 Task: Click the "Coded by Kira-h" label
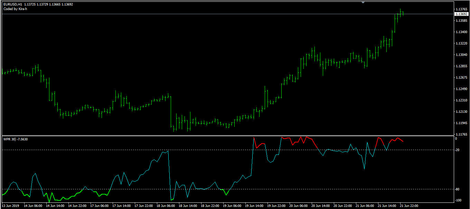pos(15,9)
